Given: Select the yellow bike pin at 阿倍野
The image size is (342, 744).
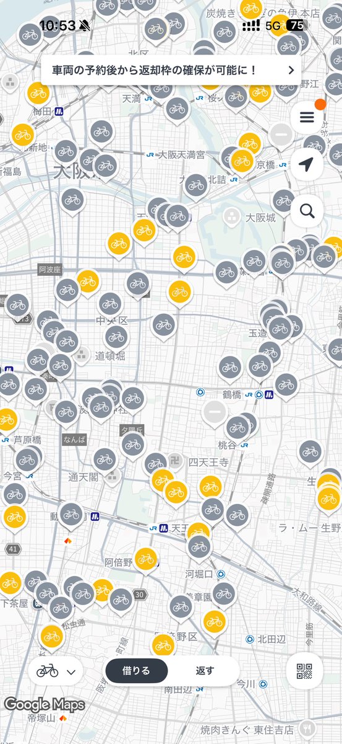Looking at the screenshot, I should coord(145,560).
